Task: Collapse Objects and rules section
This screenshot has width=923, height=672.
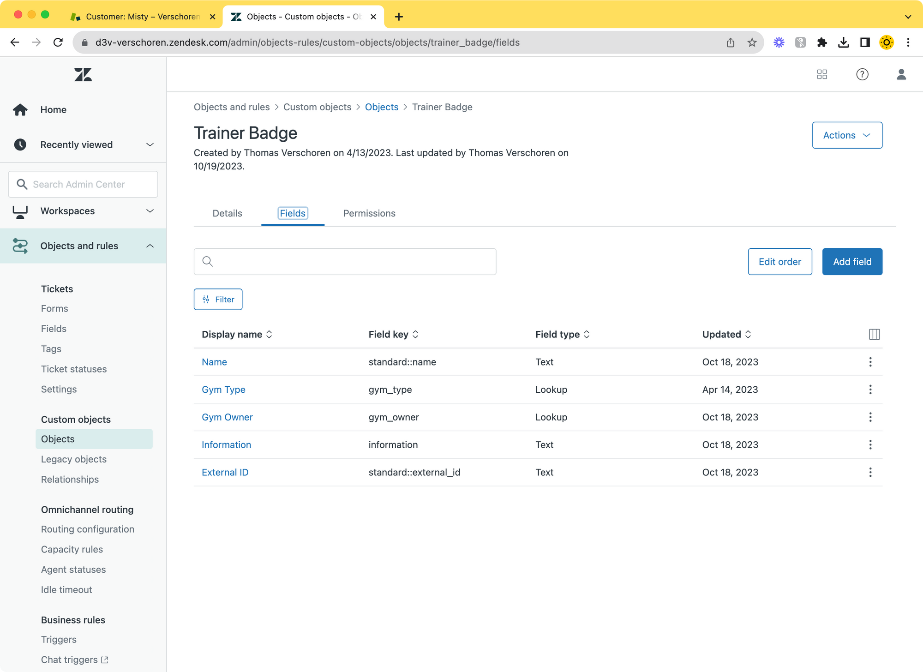Action: 150,246
